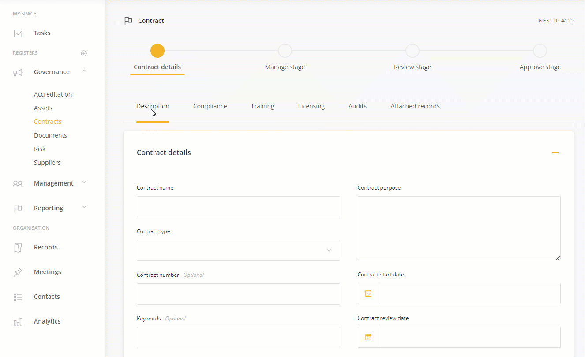Switch to the Compliance tab
The image size is (585, 357).
210,106
